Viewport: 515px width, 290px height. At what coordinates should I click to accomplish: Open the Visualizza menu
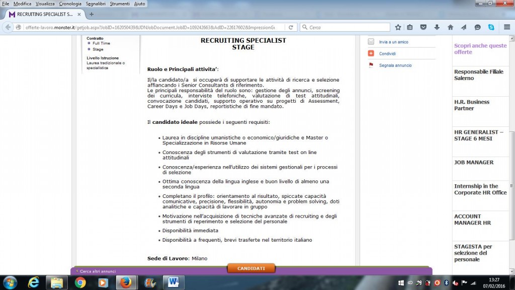point(45,4)
